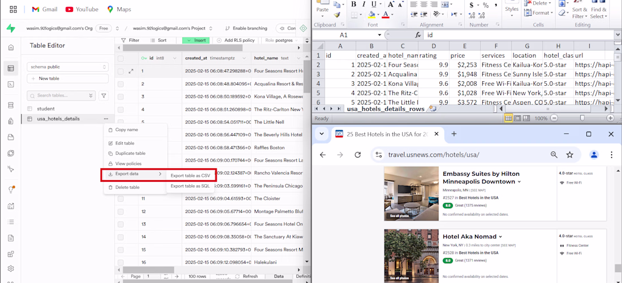Reload the usnews page in Chrome
The height and width of the screenshot is (283, 622).
click(x=357, y=155)
